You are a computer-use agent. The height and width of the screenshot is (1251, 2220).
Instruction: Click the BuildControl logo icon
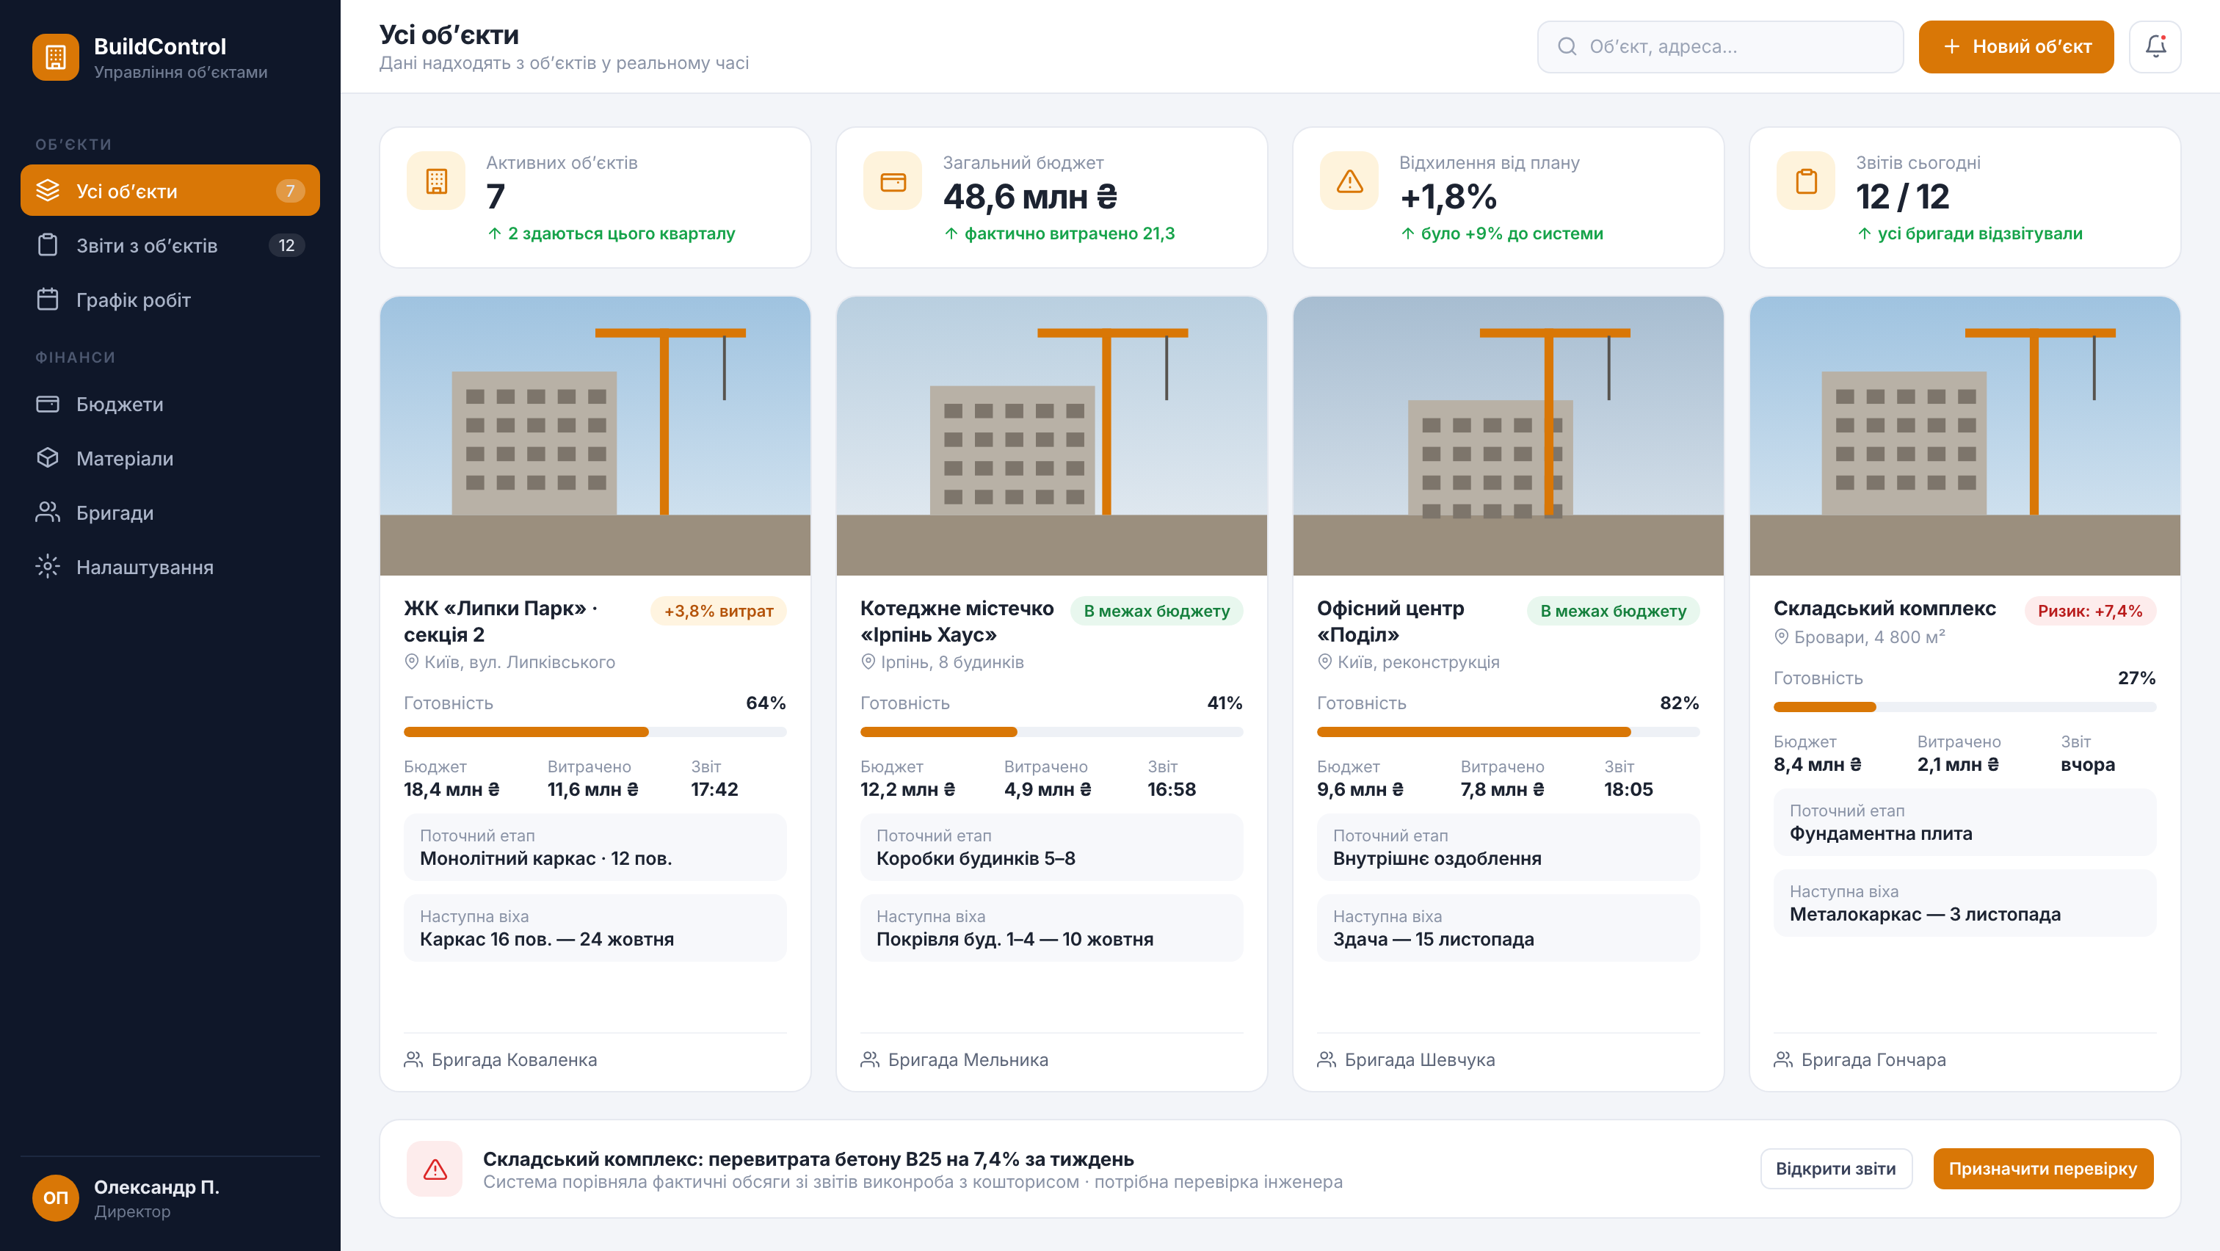point(55,57)
